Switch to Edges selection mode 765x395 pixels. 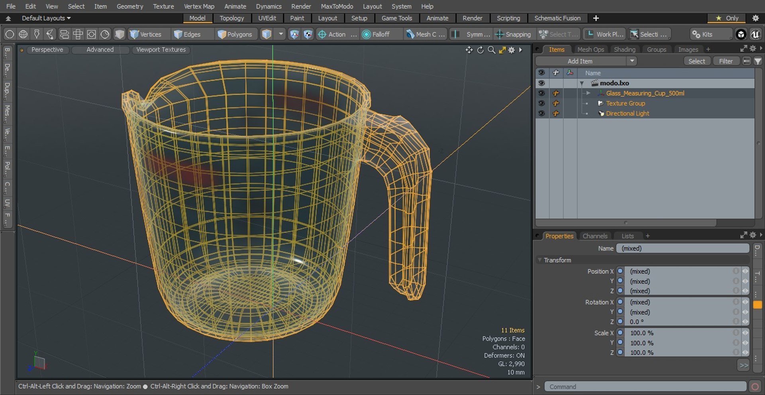[187, 34]
